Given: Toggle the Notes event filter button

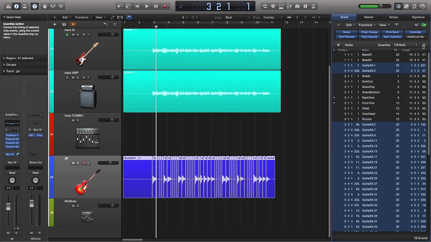Looking at the screenshot, I should click(346, 32).
